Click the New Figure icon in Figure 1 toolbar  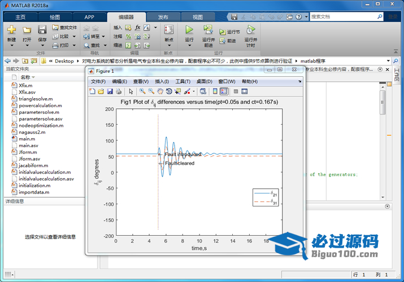92,91
